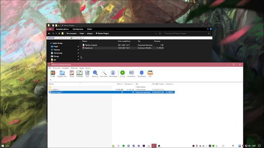Expand the address bar history dropdown in Explorer
This screenshot has height=148, width=264.
pos(156,34)
